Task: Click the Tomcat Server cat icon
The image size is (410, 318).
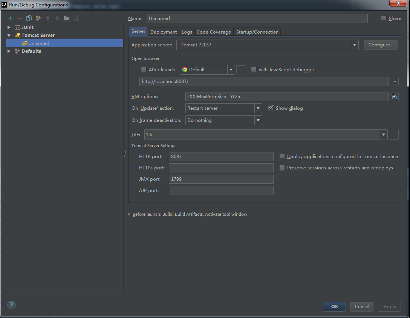Action: [x=17, y=35]
